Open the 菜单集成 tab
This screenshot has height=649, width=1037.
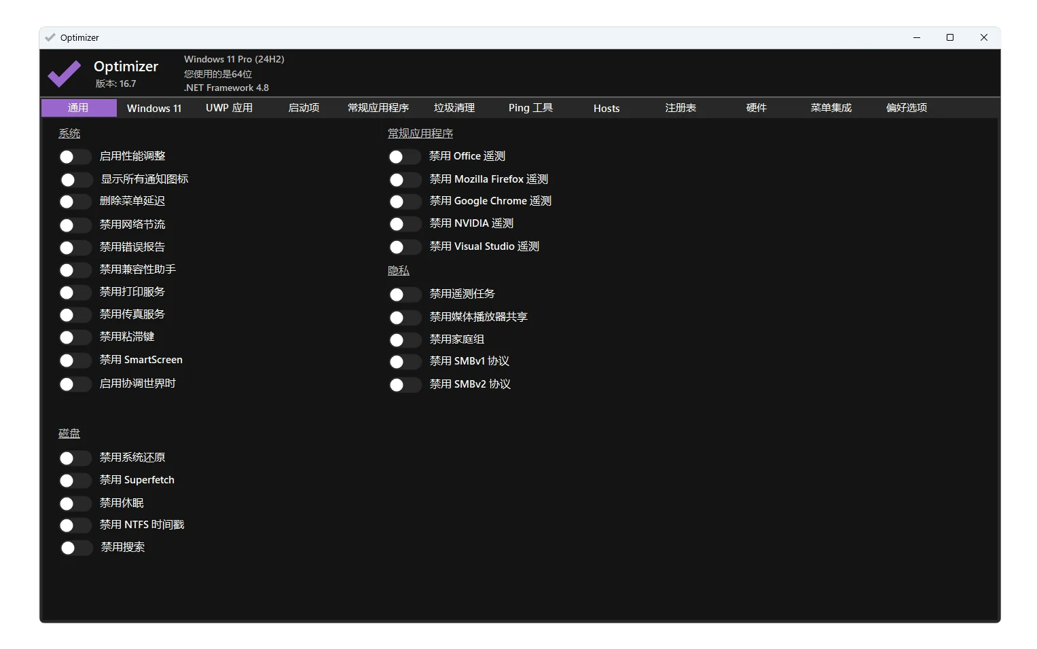click(831, 108)
